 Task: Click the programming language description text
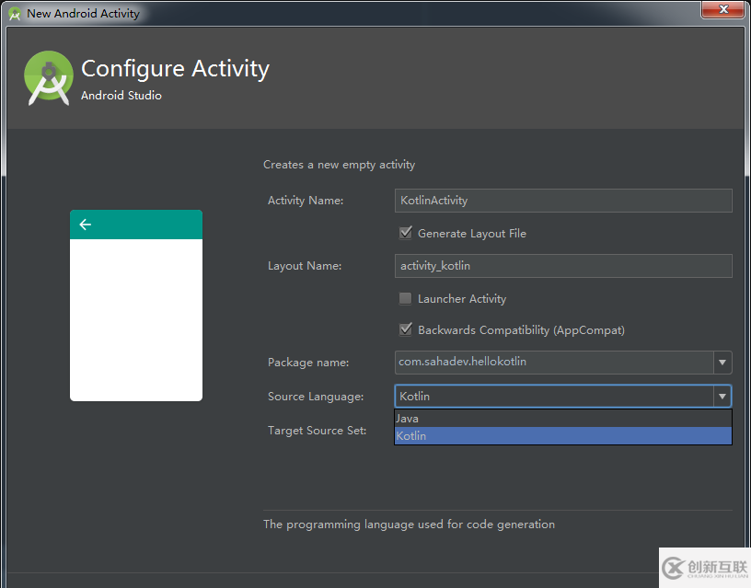pyautogui.click(x=409, y=525)
